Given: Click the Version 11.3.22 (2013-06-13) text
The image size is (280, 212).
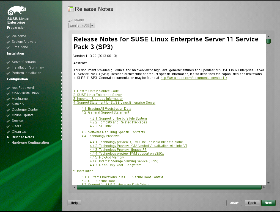Looking at the screenshot, I should (95, 56).
